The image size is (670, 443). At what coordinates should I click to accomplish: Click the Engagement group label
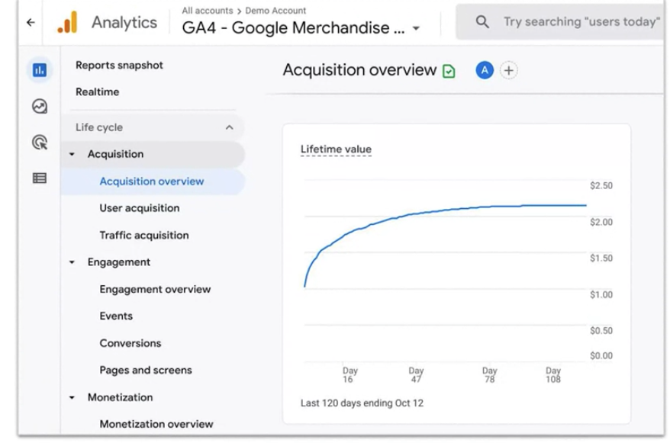point(119,262)
